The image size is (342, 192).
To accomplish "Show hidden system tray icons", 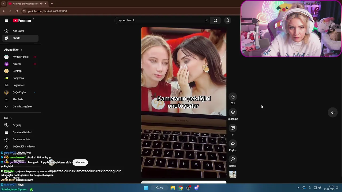I will coord(298,188).
